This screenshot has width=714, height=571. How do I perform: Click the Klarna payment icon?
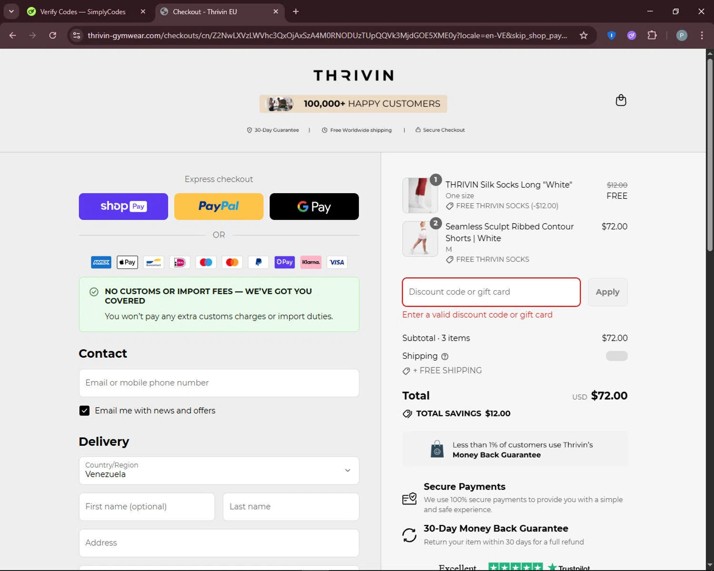[311, 262]
